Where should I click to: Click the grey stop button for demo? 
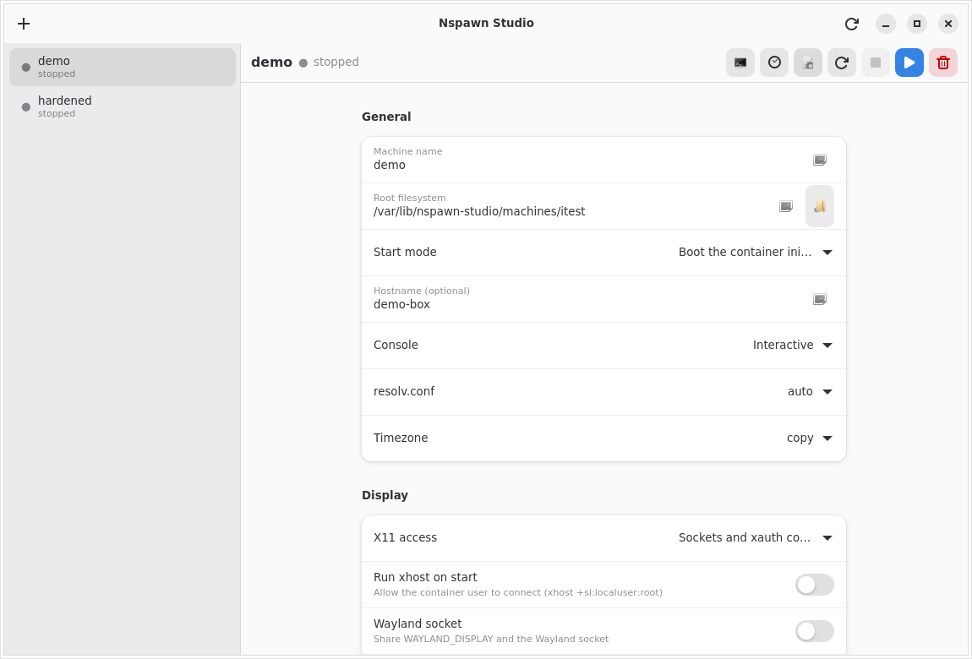coord(876,63)
